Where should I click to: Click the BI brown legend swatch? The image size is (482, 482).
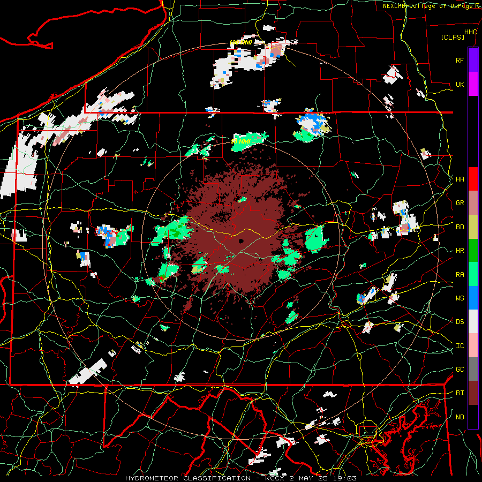click(x=473, y=393)
